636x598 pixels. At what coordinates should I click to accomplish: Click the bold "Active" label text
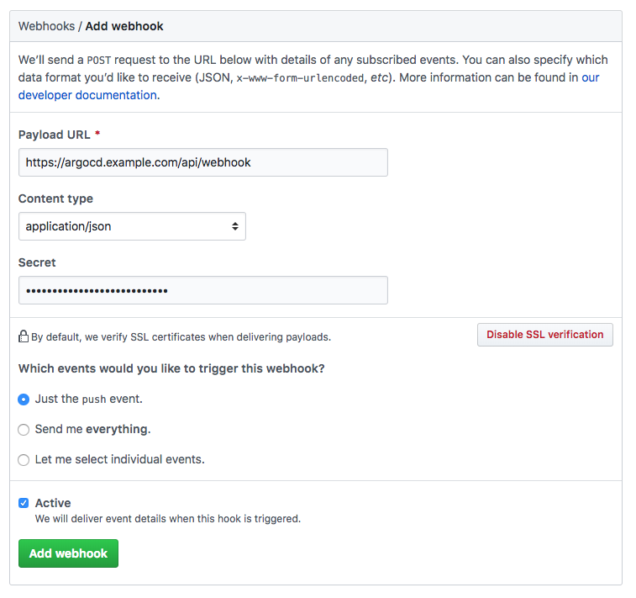point(53,503)
